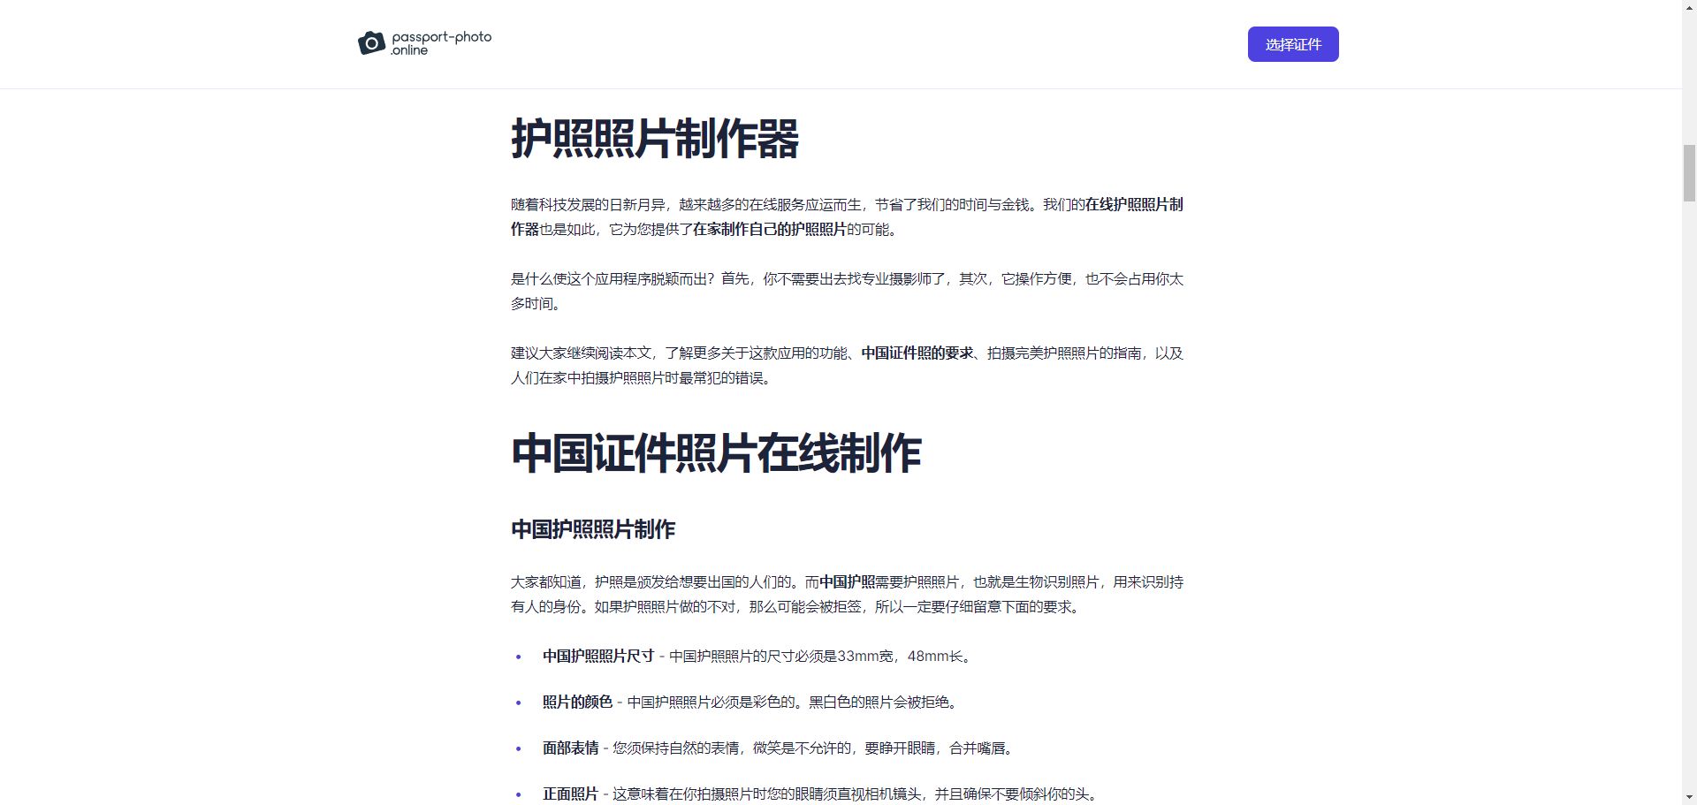Click the scrollbar down arrow
The image size is (1697, 805).
point(1689,797)
